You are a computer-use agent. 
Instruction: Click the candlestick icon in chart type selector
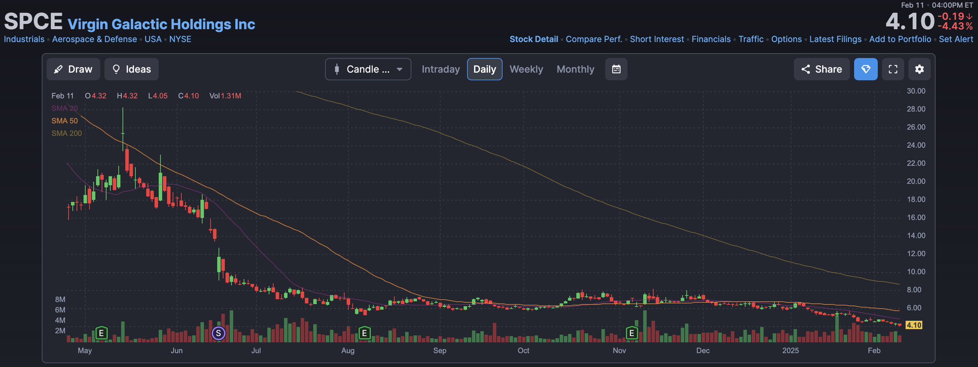pos(337,69)
